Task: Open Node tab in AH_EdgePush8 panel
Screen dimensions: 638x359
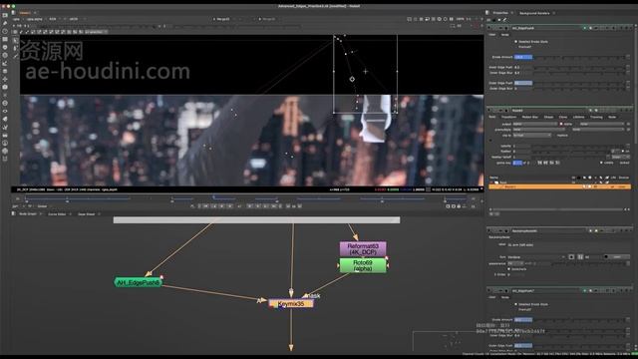Action: (504, 35)
